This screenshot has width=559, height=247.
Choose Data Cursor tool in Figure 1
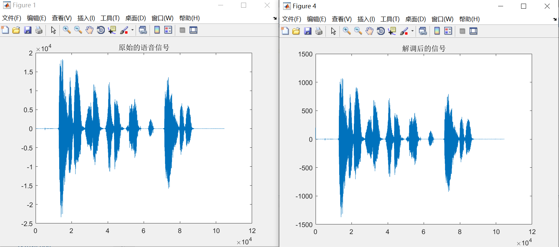112,30
